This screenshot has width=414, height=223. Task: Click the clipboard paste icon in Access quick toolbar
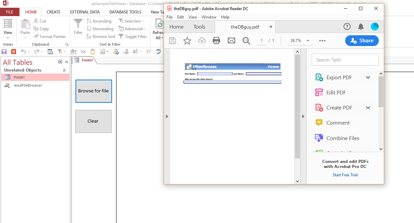click(x=93, y=51)
